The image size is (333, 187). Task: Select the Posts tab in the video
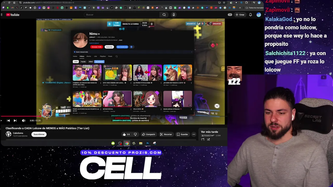coord(110,56)
